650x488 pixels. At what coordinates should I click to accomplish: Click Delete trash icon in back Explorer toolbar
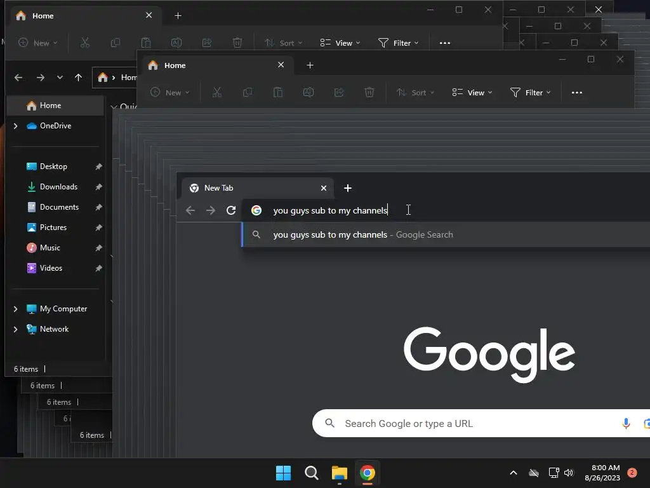237,43
